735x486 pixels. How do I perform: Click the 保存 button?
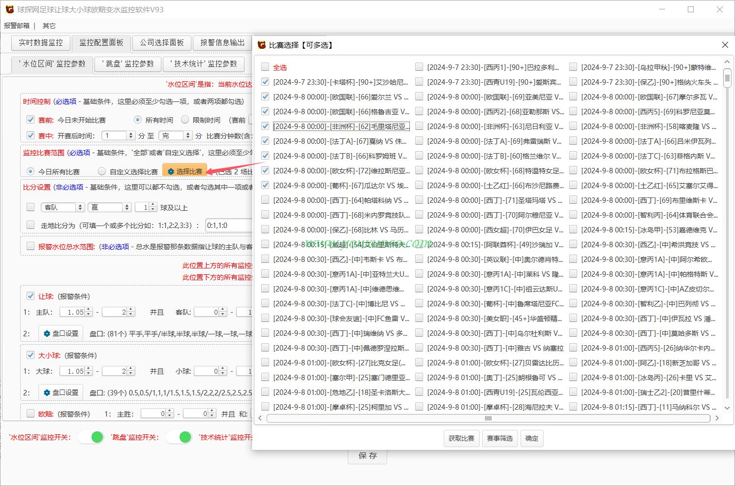(367, 455)
